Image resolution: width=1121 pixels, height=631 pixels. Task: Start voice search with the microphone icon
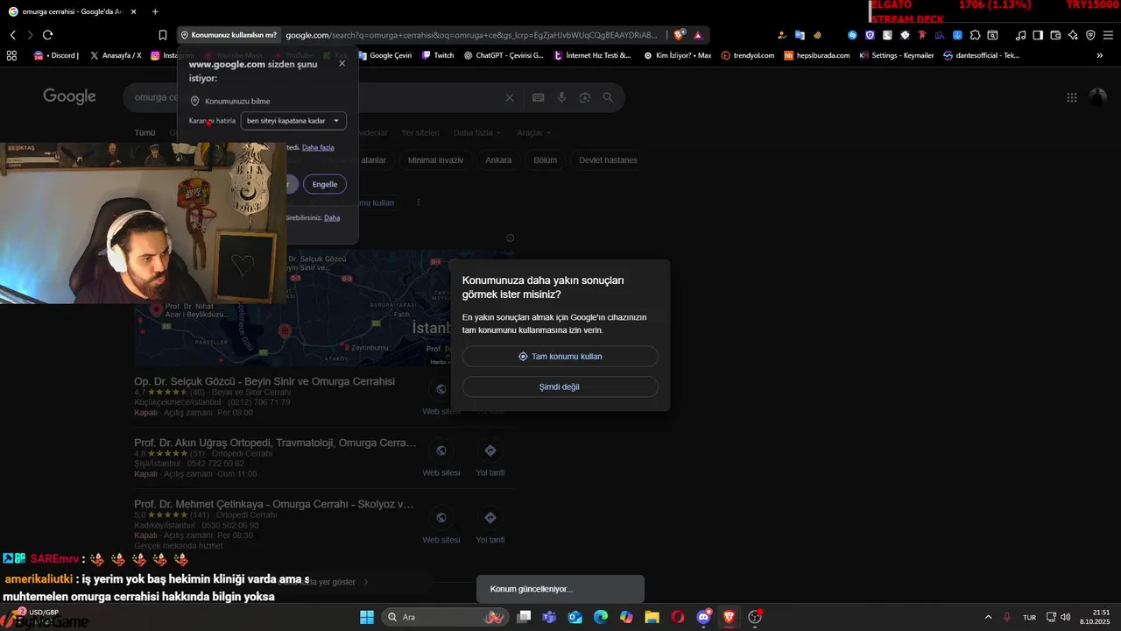click(562, 98)
